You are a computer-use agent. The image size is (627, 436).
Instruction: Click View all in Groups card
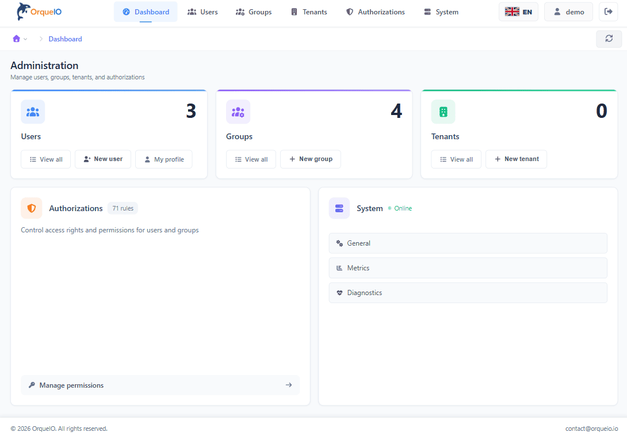251,159
